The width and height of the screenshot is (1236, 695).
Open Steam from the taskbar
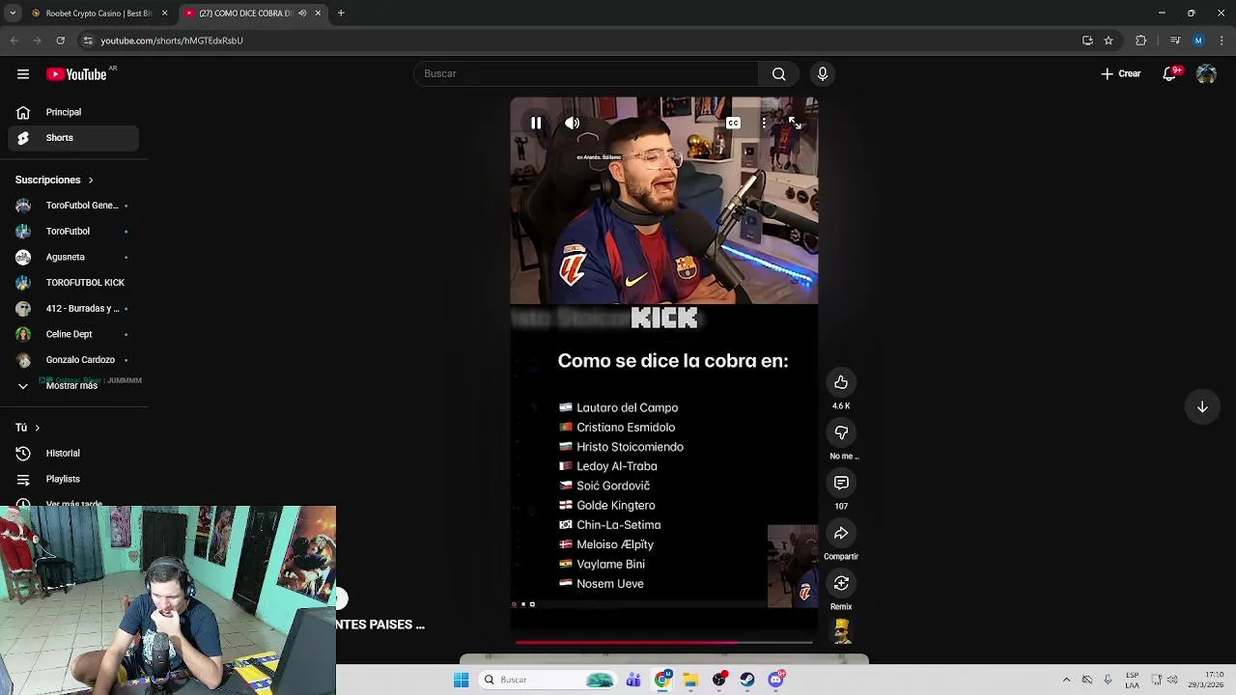tap(747, 680)
